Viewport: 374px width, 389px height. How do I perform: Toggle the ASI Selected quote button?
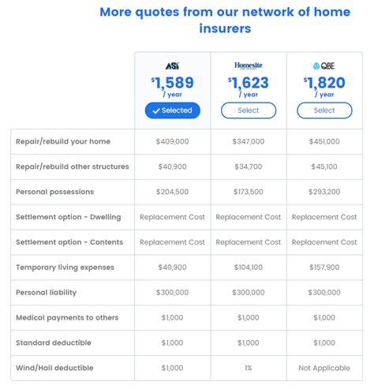tap(173, 110)
